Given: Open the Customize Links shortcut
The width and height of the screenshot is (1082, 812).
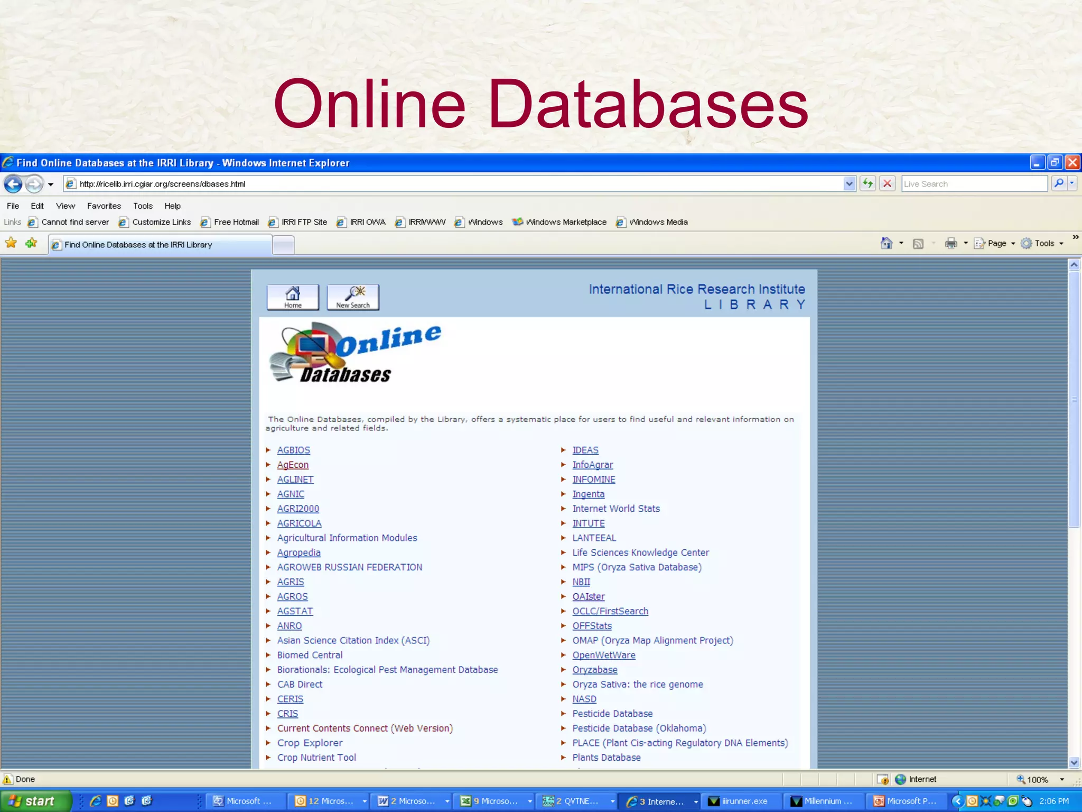Looking at the screenshot, I should (x=155, y=222).
